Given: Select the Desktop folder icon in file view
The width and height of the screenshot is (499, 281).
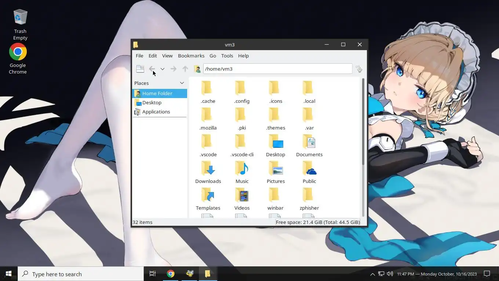Looking at the screenshot, I should [276, 146].
